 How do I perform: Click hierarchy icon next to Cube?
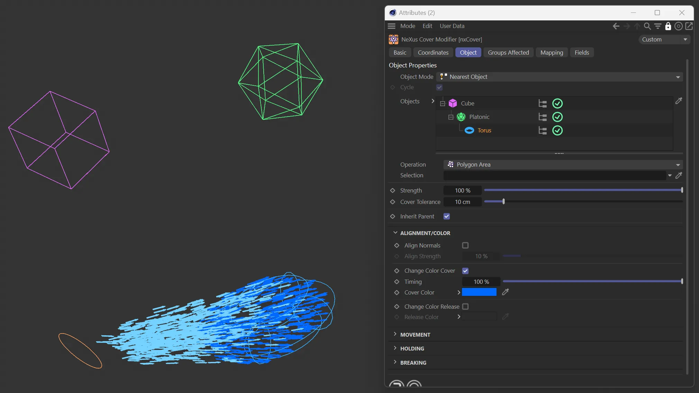[x=543, y=103]
